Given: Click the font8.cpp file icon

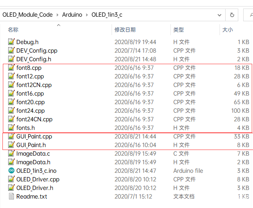Looking at the screenshot, I should point(11,67).
